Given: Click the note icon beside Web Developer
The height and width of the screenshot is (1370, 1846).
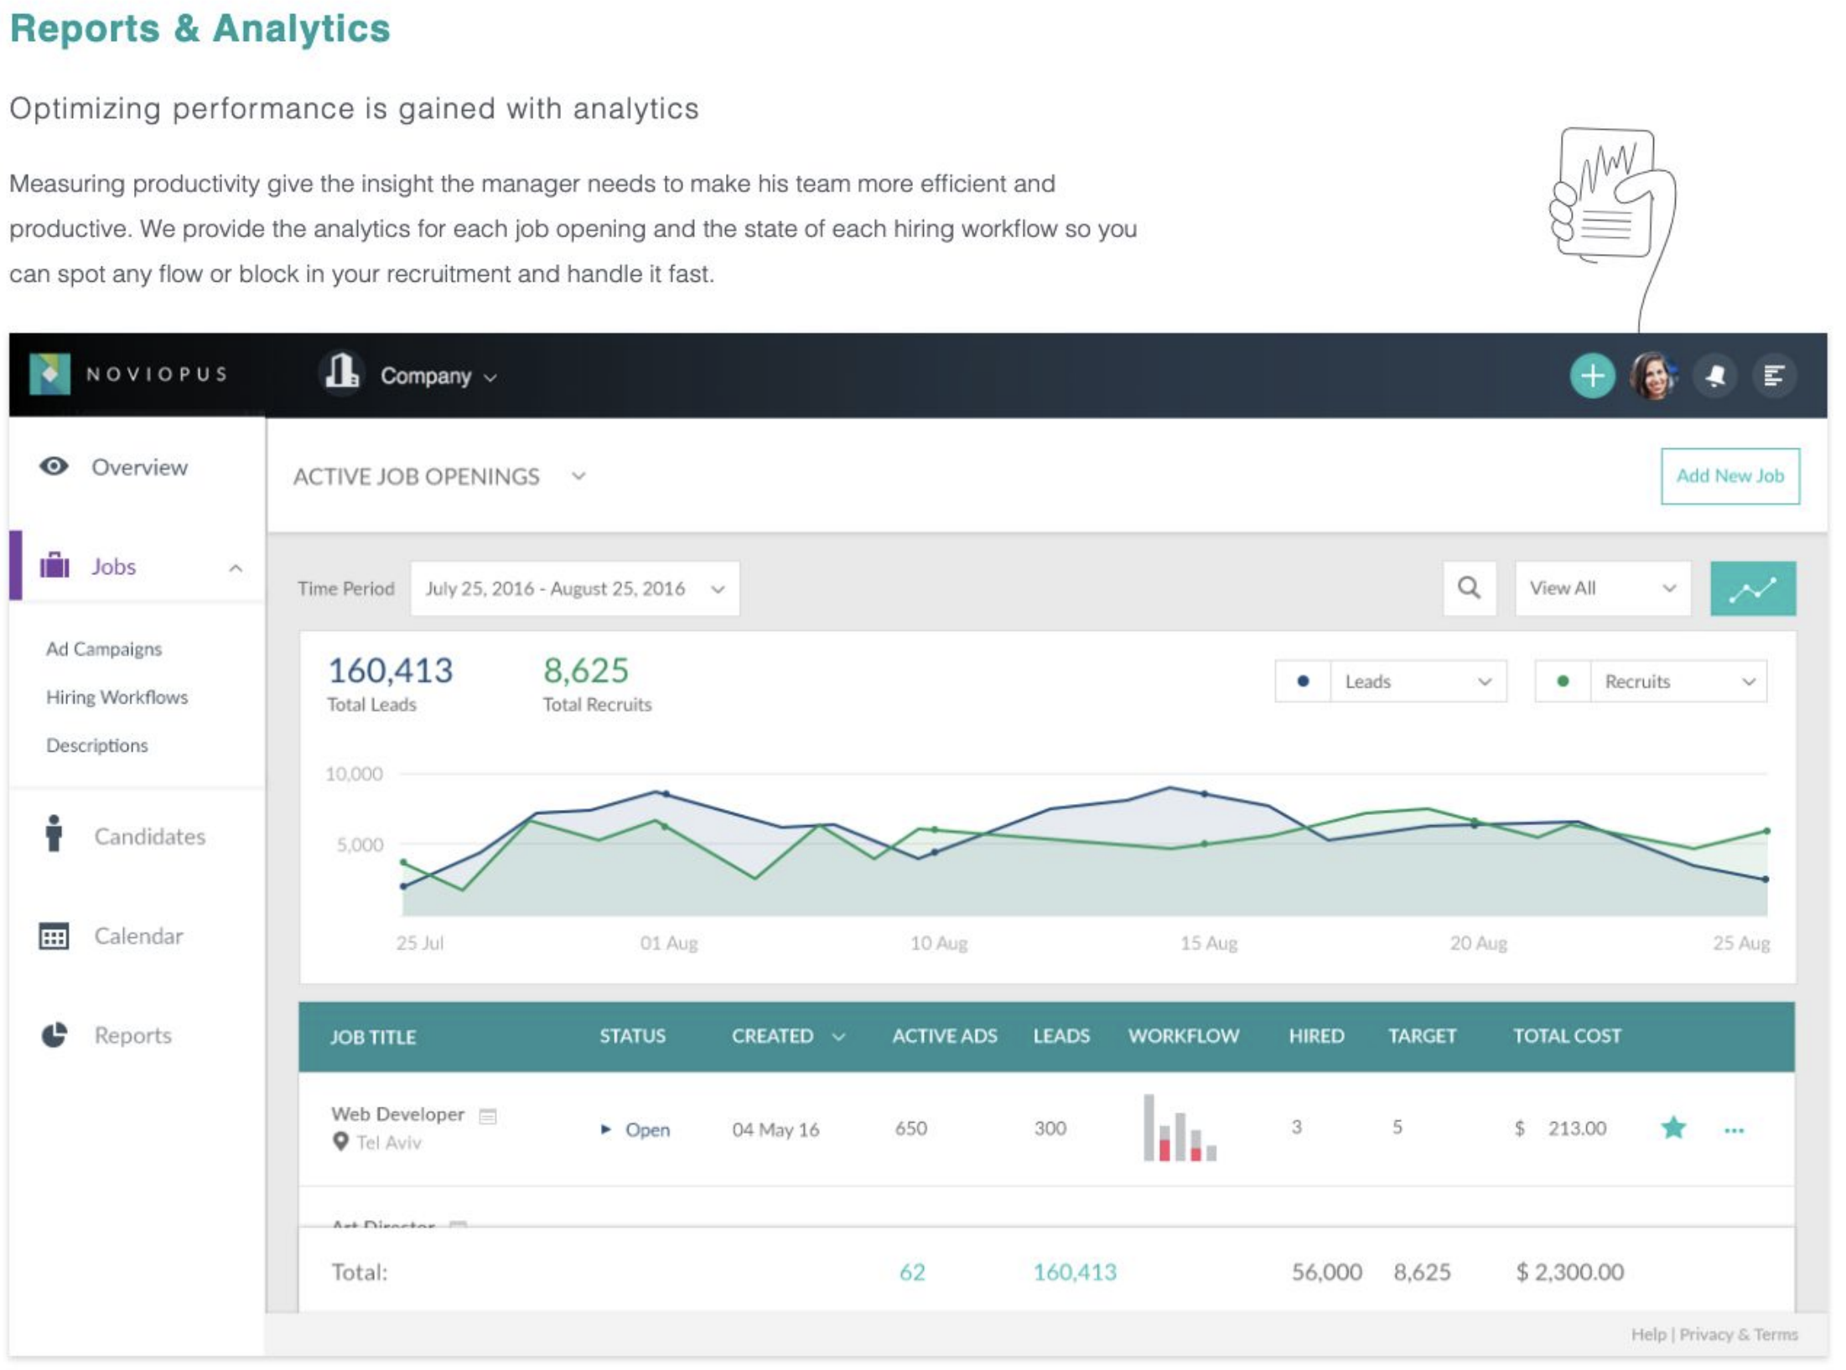Looking at the screenshot, I should 487,1116.
